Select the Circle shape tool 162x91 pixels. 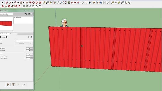click(x=21, y=3)
